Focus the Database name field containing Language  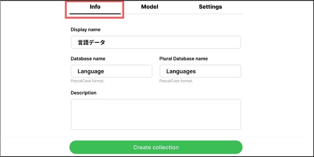111,71
